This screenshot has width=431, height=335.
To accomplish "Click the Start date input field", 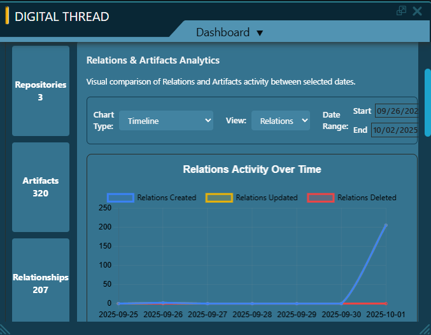I will (396, 111).
